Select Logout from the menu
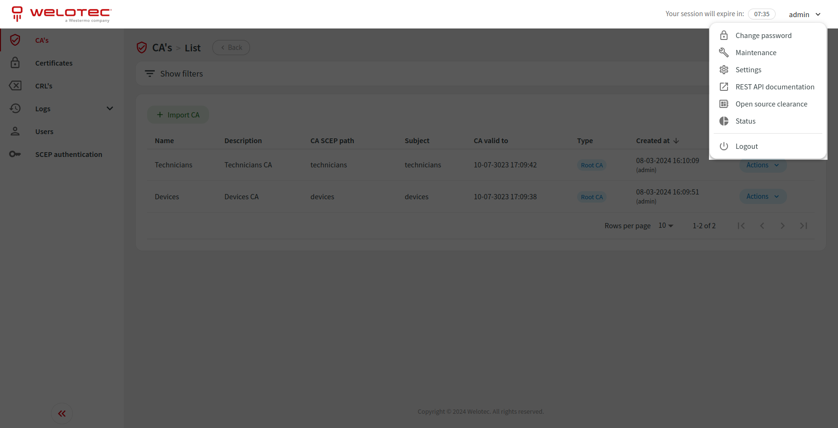The height and width of the screenshot is (428, 838). 746,146
